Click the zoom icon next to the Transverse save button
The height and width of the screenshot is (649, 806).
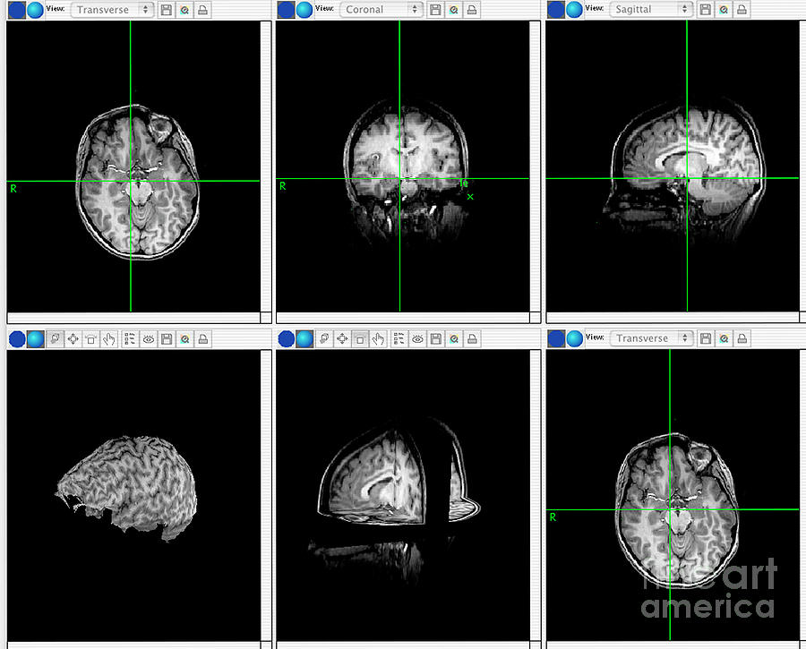coord(184,10)
